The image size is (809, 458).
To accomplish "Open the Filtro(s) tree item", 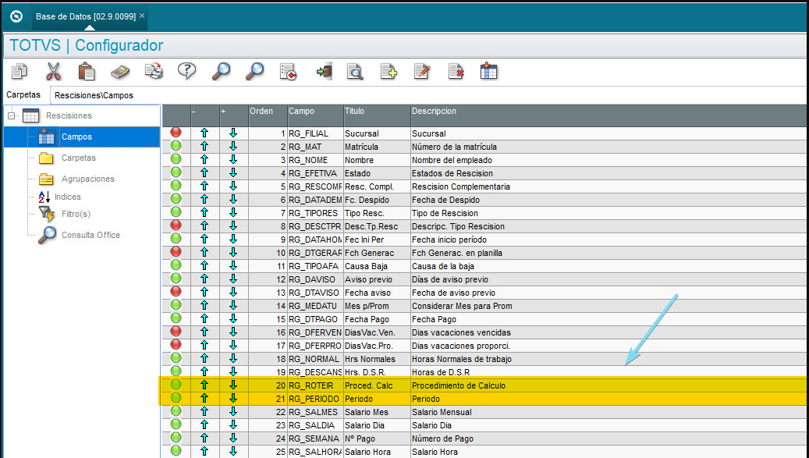I will [x=76, y=214].
